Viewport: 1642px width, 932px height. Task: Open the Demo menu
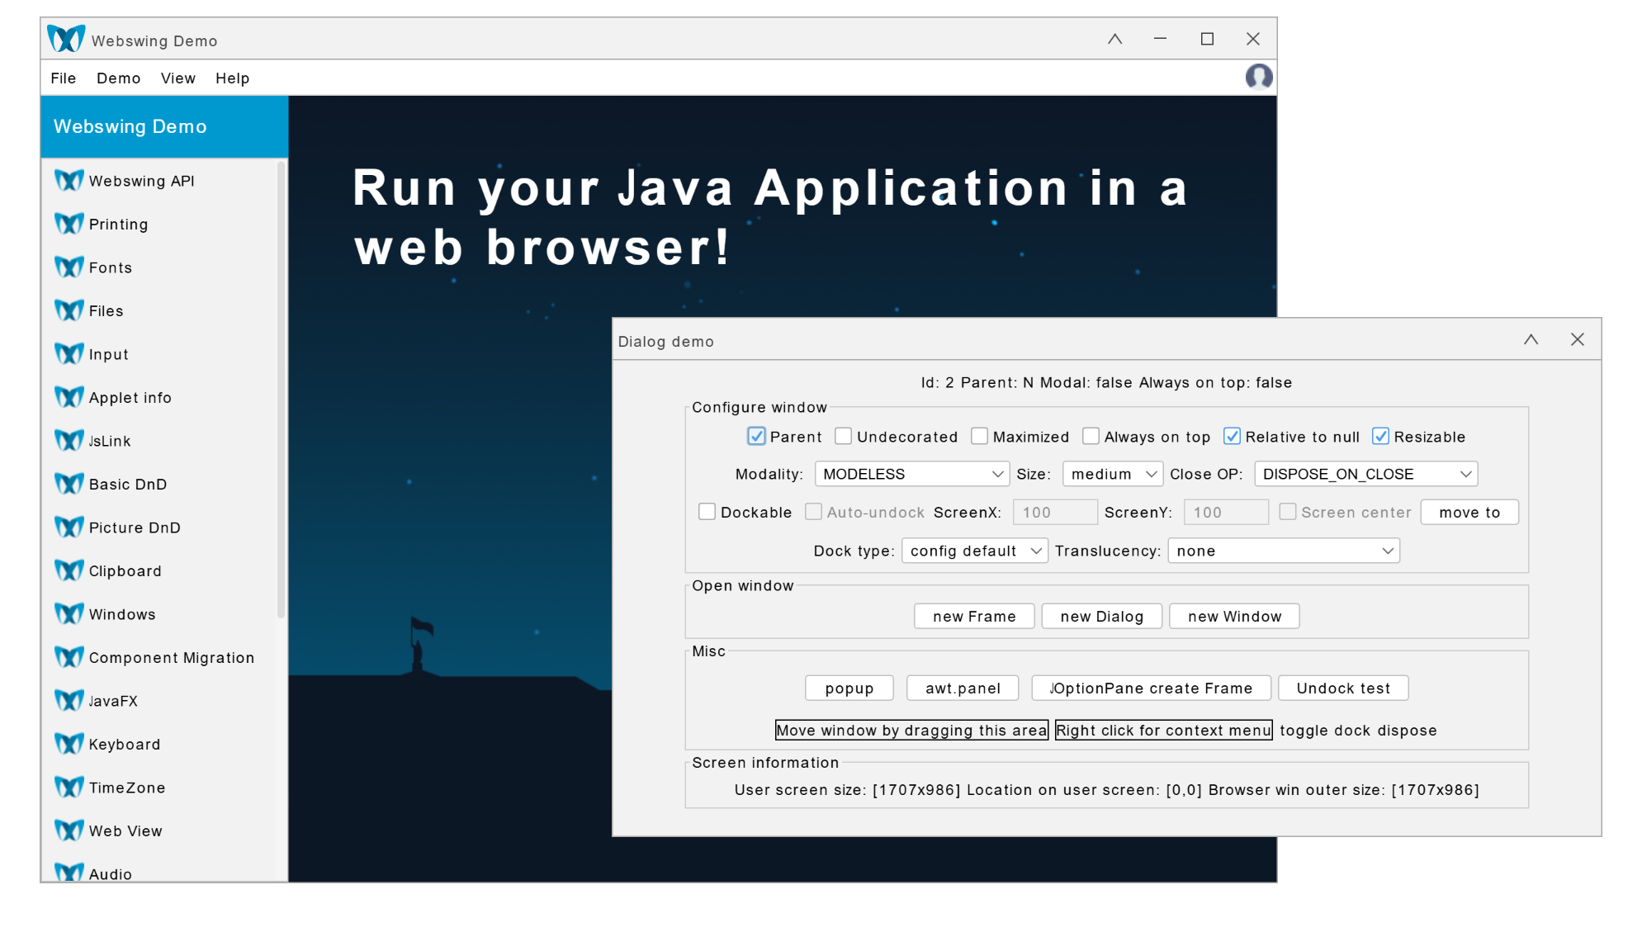(x=119, y=78)
